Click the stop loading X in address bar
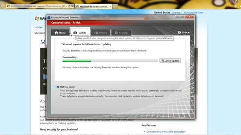Viewport: 241px width, 135px height. [72, 6]
